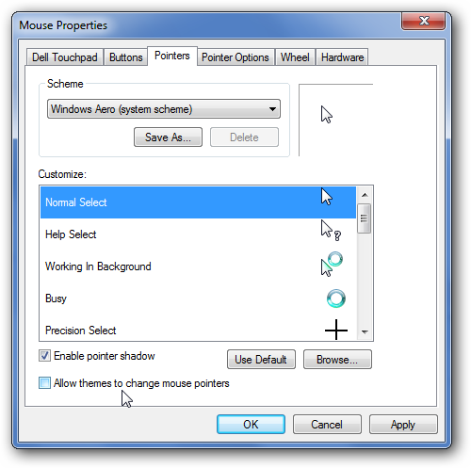This screenshot has height=468, width=471.
Task: Select the Normal Select row
Action: 198,202
